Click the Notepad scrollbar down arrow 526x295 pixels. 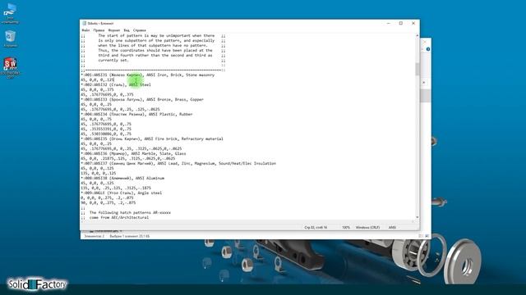tap(418, 217)
